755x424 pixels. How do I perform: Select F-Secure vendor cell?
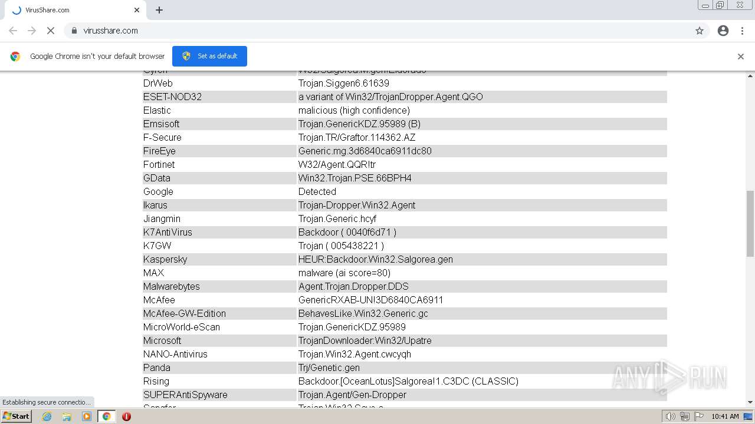coord(219,137)
